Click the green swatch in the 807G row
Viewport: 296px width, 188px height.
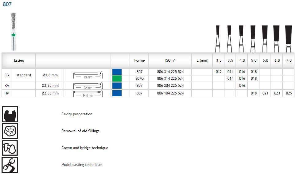click(x=117, y=79)
